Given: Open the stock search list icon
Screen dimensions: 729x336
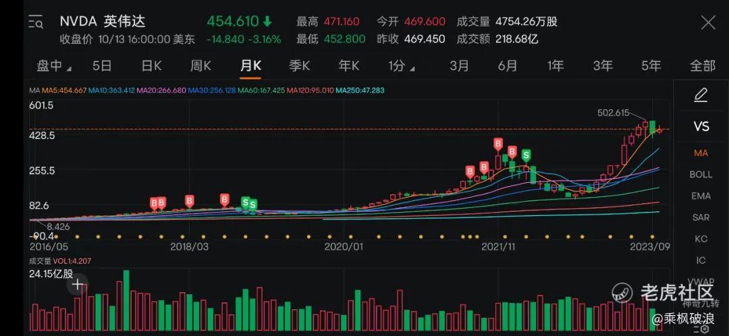Looking at the screenshot, I should click(x=35, y=22).
